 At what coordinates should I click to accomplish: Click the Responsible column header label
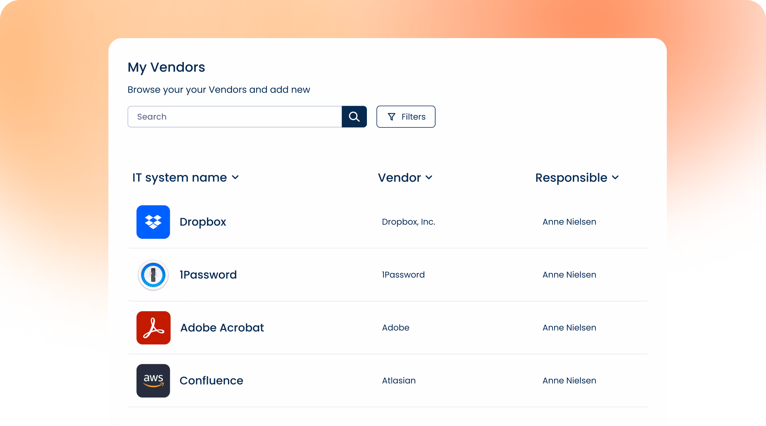[x=571, y=178]
